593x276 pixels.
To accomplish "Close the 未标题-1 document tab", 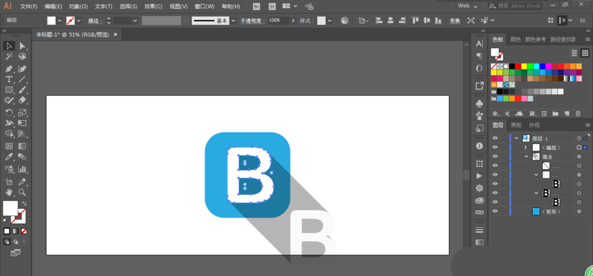I will pyautogui.click(x=116, y=34).
